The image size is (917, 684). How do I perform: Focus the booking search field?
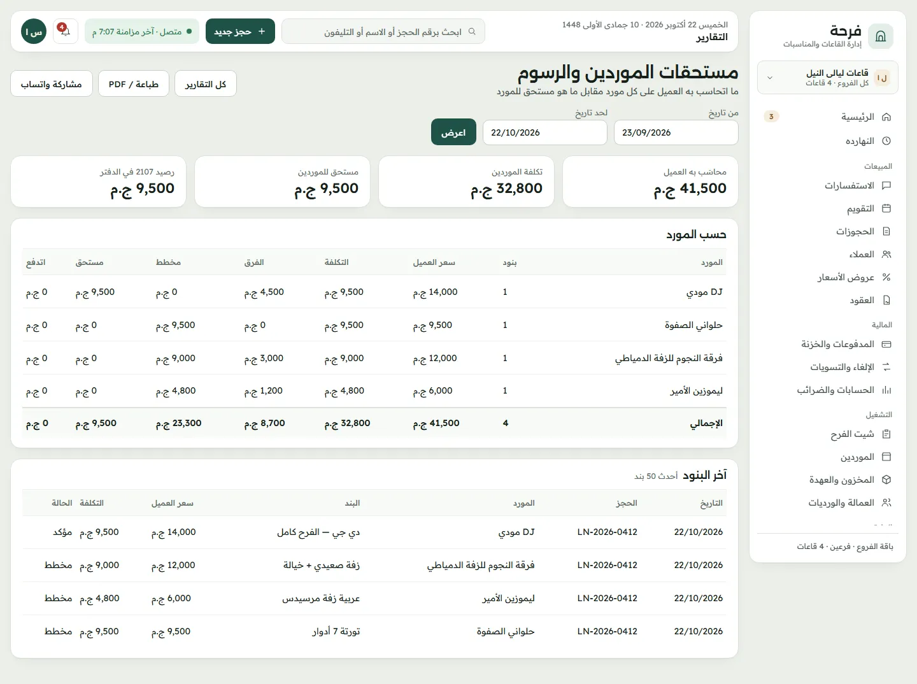click(x=383, y=31)
